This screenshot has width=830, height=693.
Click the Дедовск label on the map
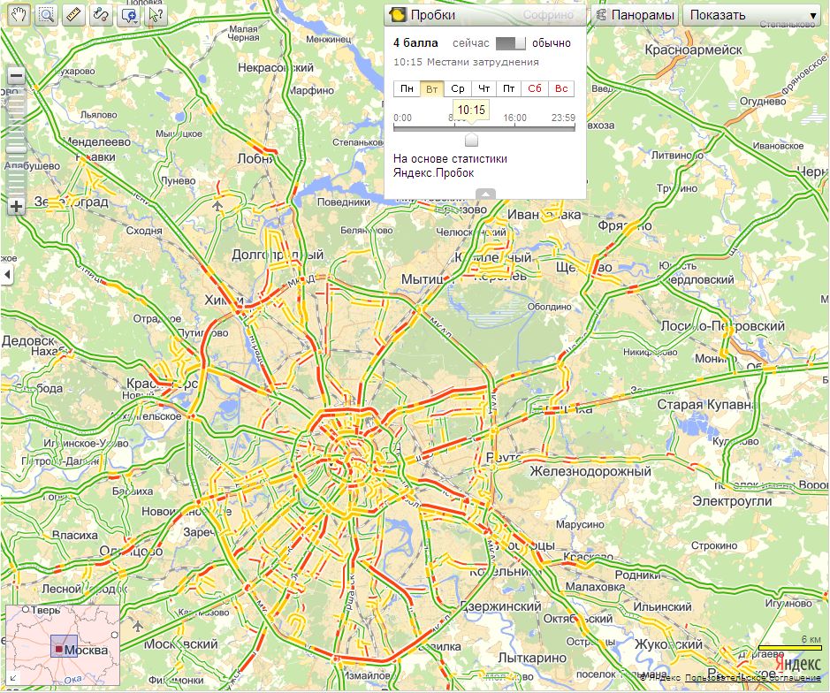pos(28,340)
